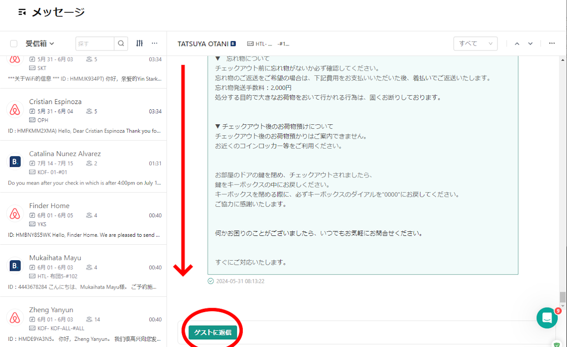This screenshot has width=567, height=347.
Task: Click the ゲストに返信 button
Action: [x=213, y=332]
